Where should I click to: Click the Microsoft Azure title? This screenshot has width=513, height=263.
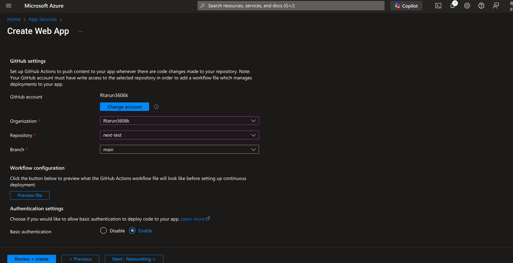[44, 6]
